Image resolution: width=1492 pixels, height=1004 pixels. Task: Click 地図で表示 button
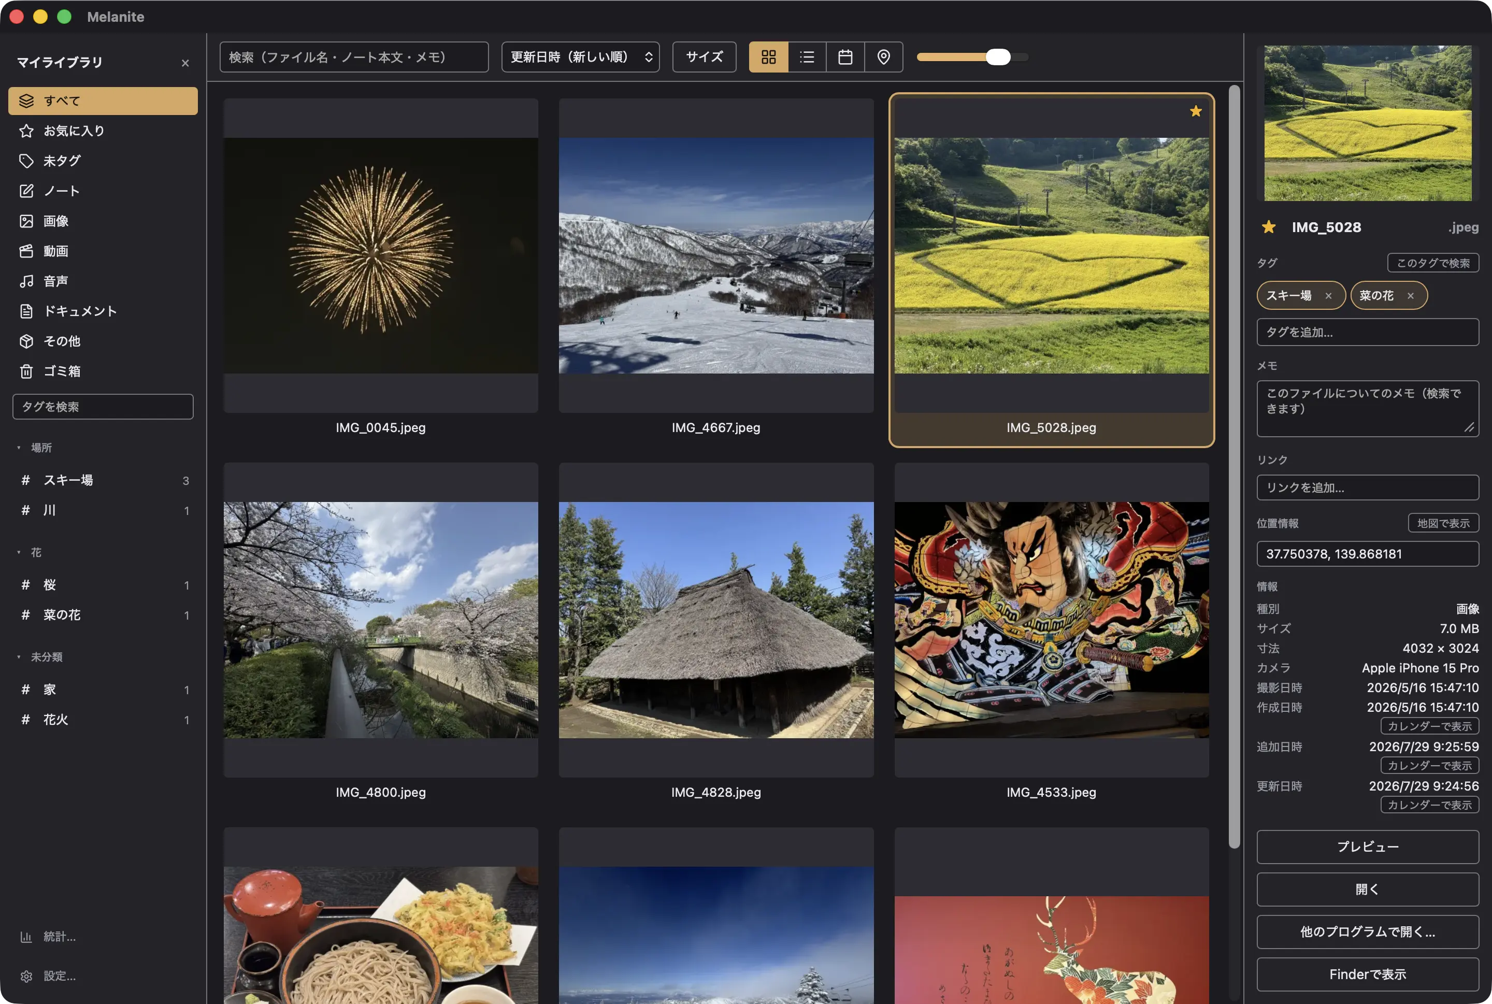tap(1443, 523)
